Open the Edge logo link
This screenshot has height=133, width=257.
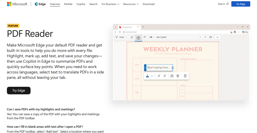click(x=40, y=4)
